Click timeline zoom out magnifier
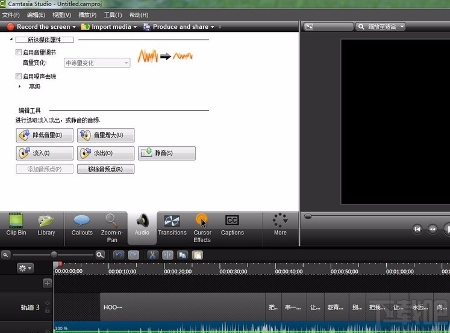Screen dimensions: 450x333 (x=5, y=255)
